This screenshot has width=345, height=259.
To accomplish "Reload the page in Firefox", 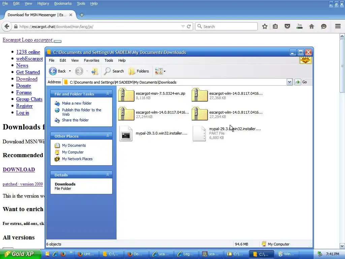I will 189,26.
